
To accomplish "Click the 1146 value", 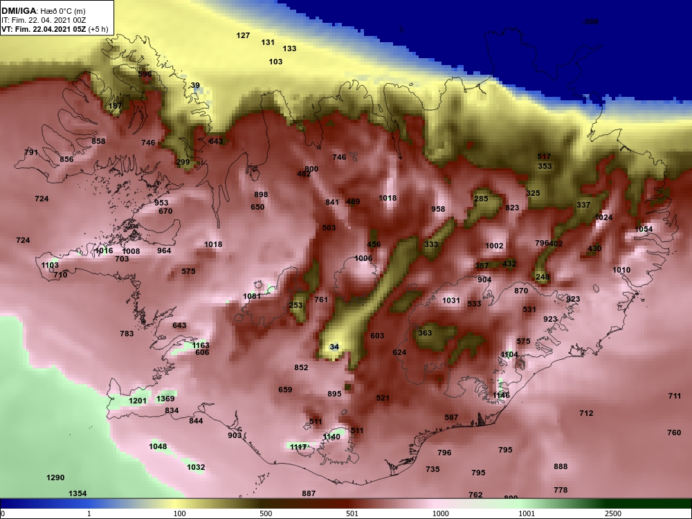I will (x=501, y=395).
